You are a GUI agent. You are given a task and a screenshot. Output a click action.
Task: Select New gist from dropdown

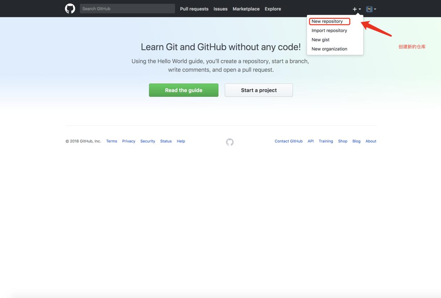[320, 40]
